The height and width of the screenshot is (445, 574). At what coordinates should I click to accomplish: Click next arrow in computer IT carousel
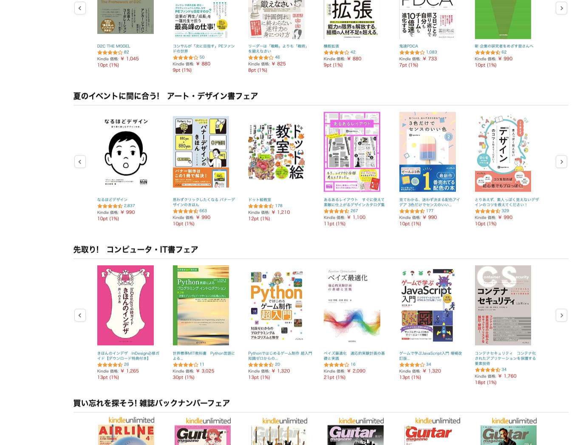pos(561,315)
